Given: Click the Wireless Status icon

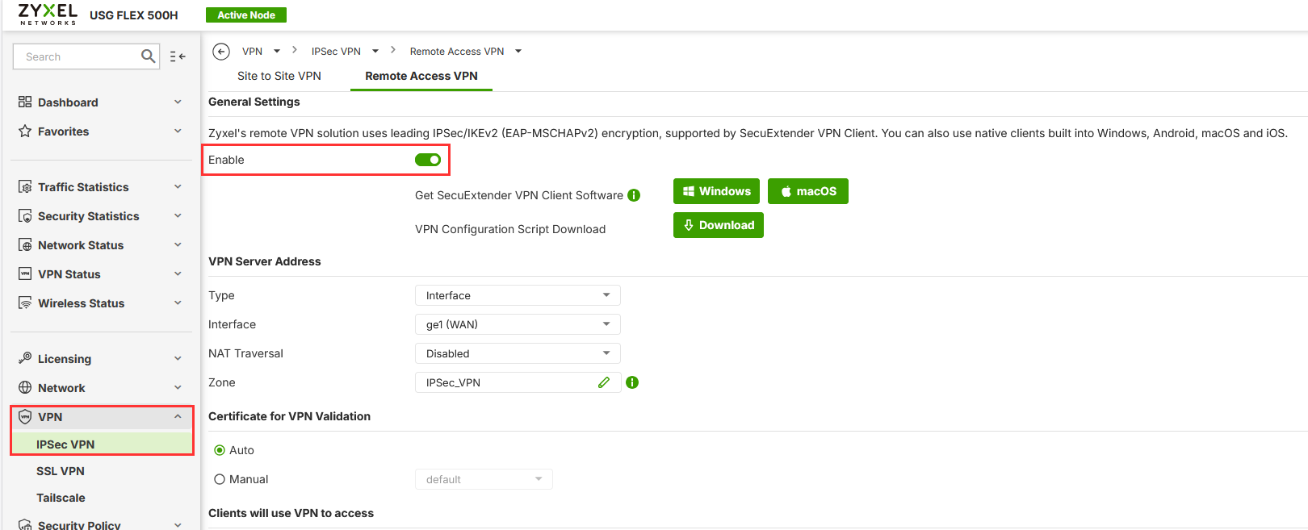Looking at the screenshot, I should click(x=25, y=303).
